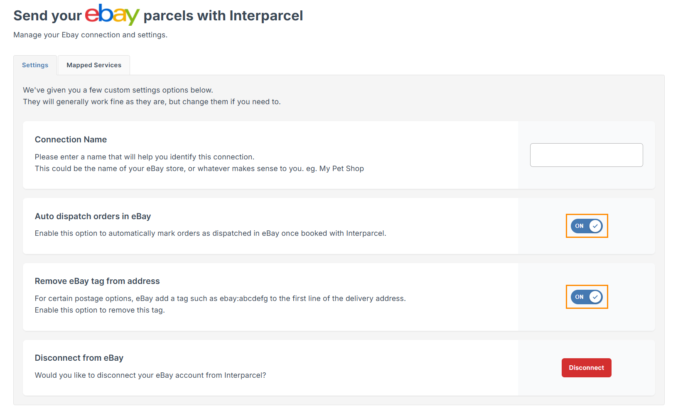Click the "Connection Name" section heading

71,139
